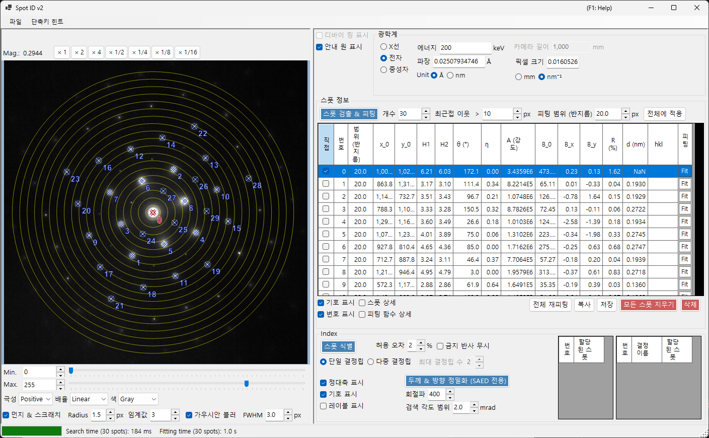Increase spot count with up stepper arrow
The height and width of the screenshot is (438, 709).
pos(426,111)
